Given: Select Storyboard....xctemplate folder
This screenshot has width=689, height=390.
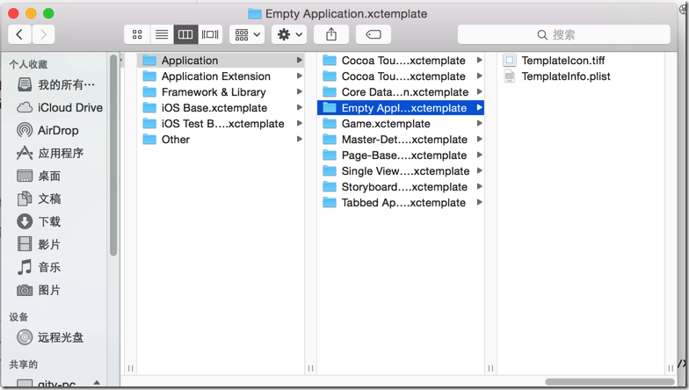Looking at the screenshot, I should coord(401,186).
